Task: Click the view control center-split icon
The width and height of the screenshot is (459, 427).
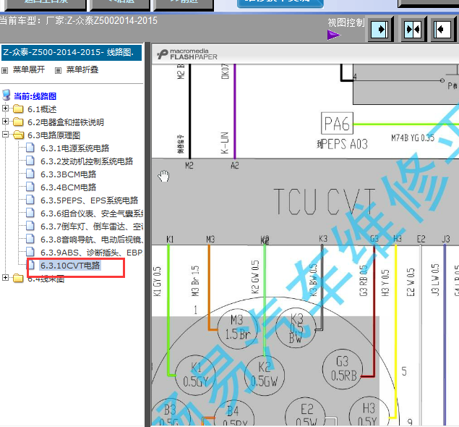Action: click(413, 29)
